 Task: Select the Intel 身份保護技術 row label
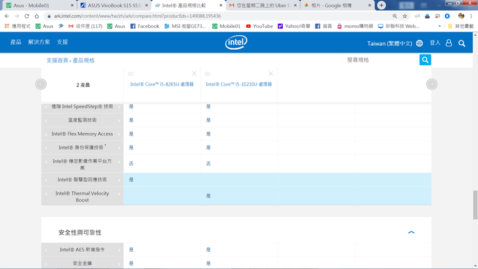coord(82,147)
